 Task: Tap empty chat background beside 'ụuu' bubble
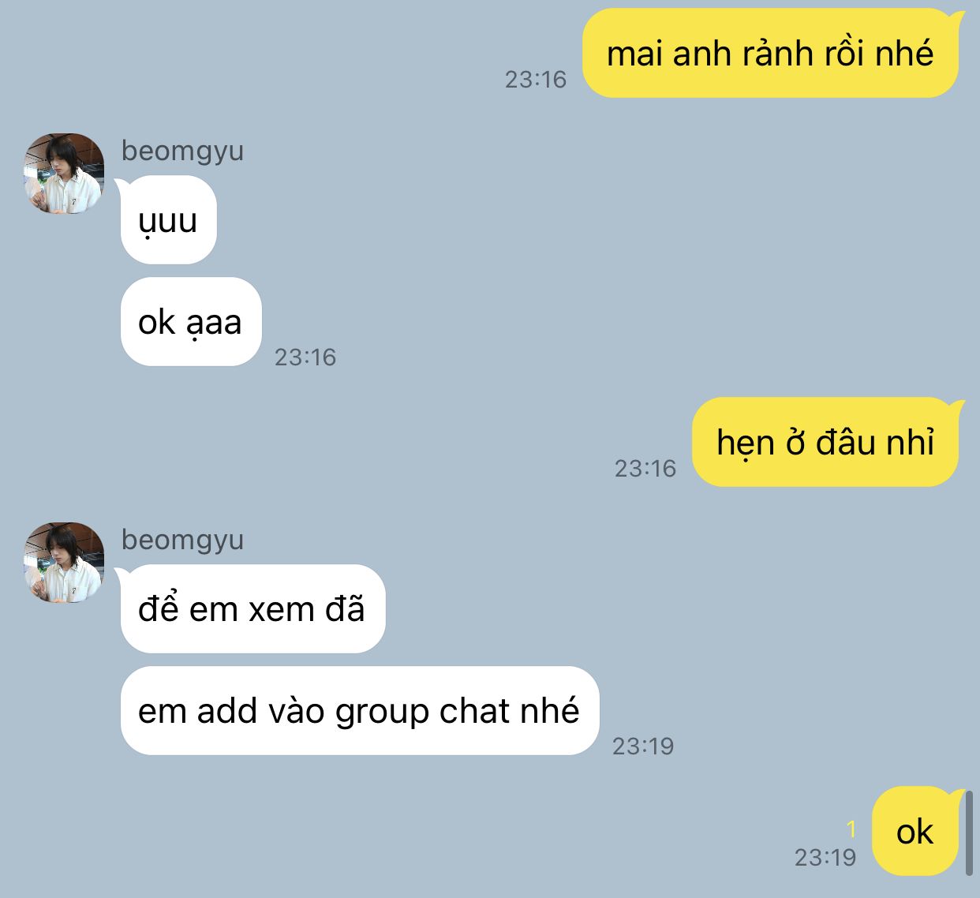click(552, 221)
